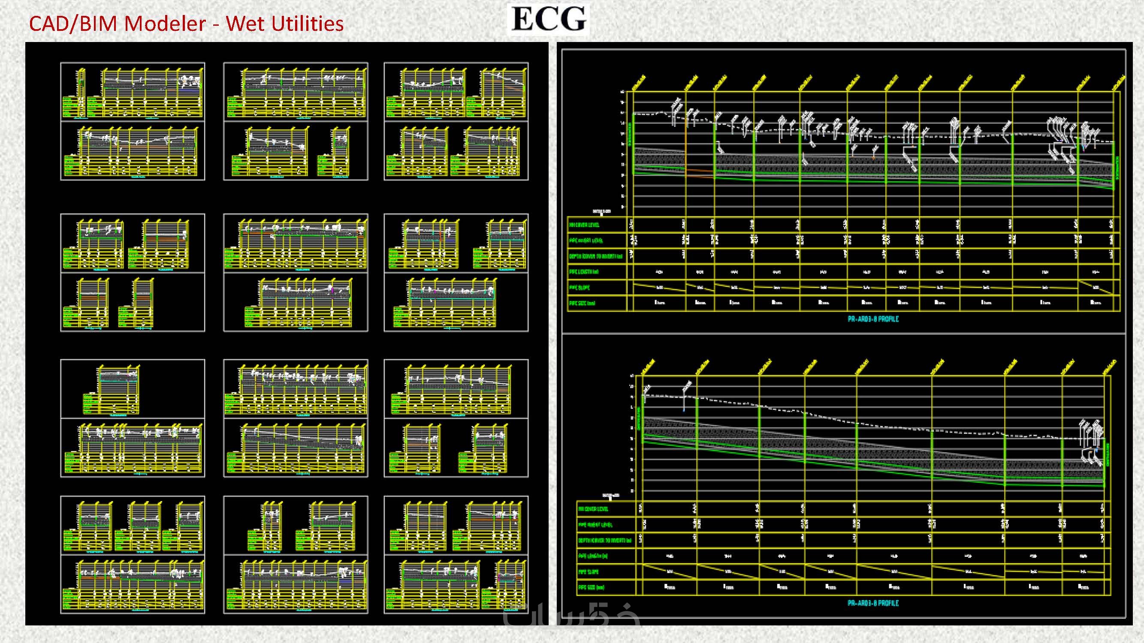The width and height of the screenshot is (1144, 643).
Task: Click MH COVER LEVEL row label in upper profile
Action: pos(584,225)
